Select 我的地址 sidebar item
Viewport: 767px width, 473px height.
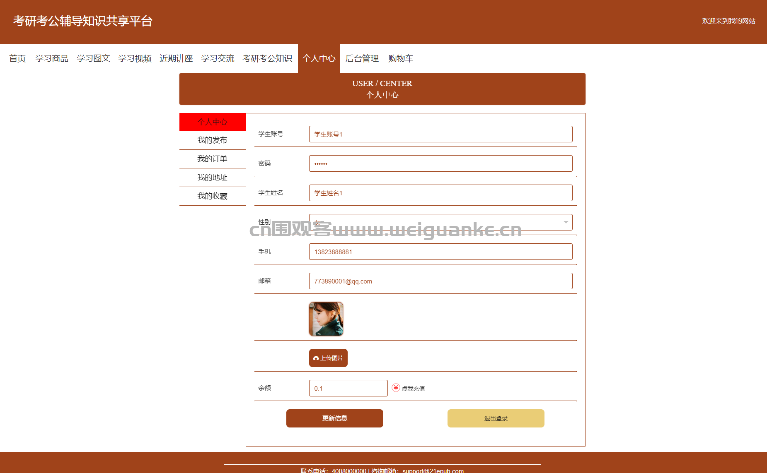212,178
